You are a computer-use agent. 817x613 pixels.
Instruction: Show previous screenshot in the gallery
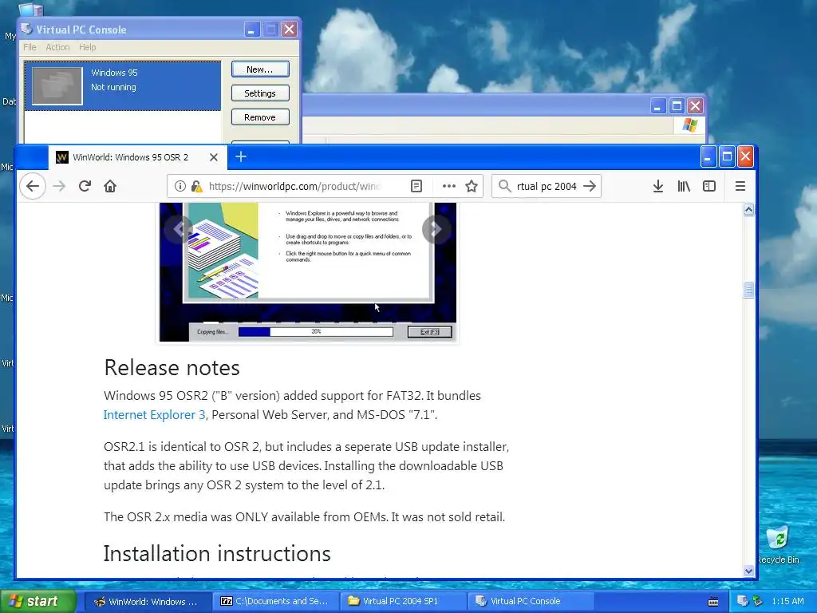click(x=178, y=229)
